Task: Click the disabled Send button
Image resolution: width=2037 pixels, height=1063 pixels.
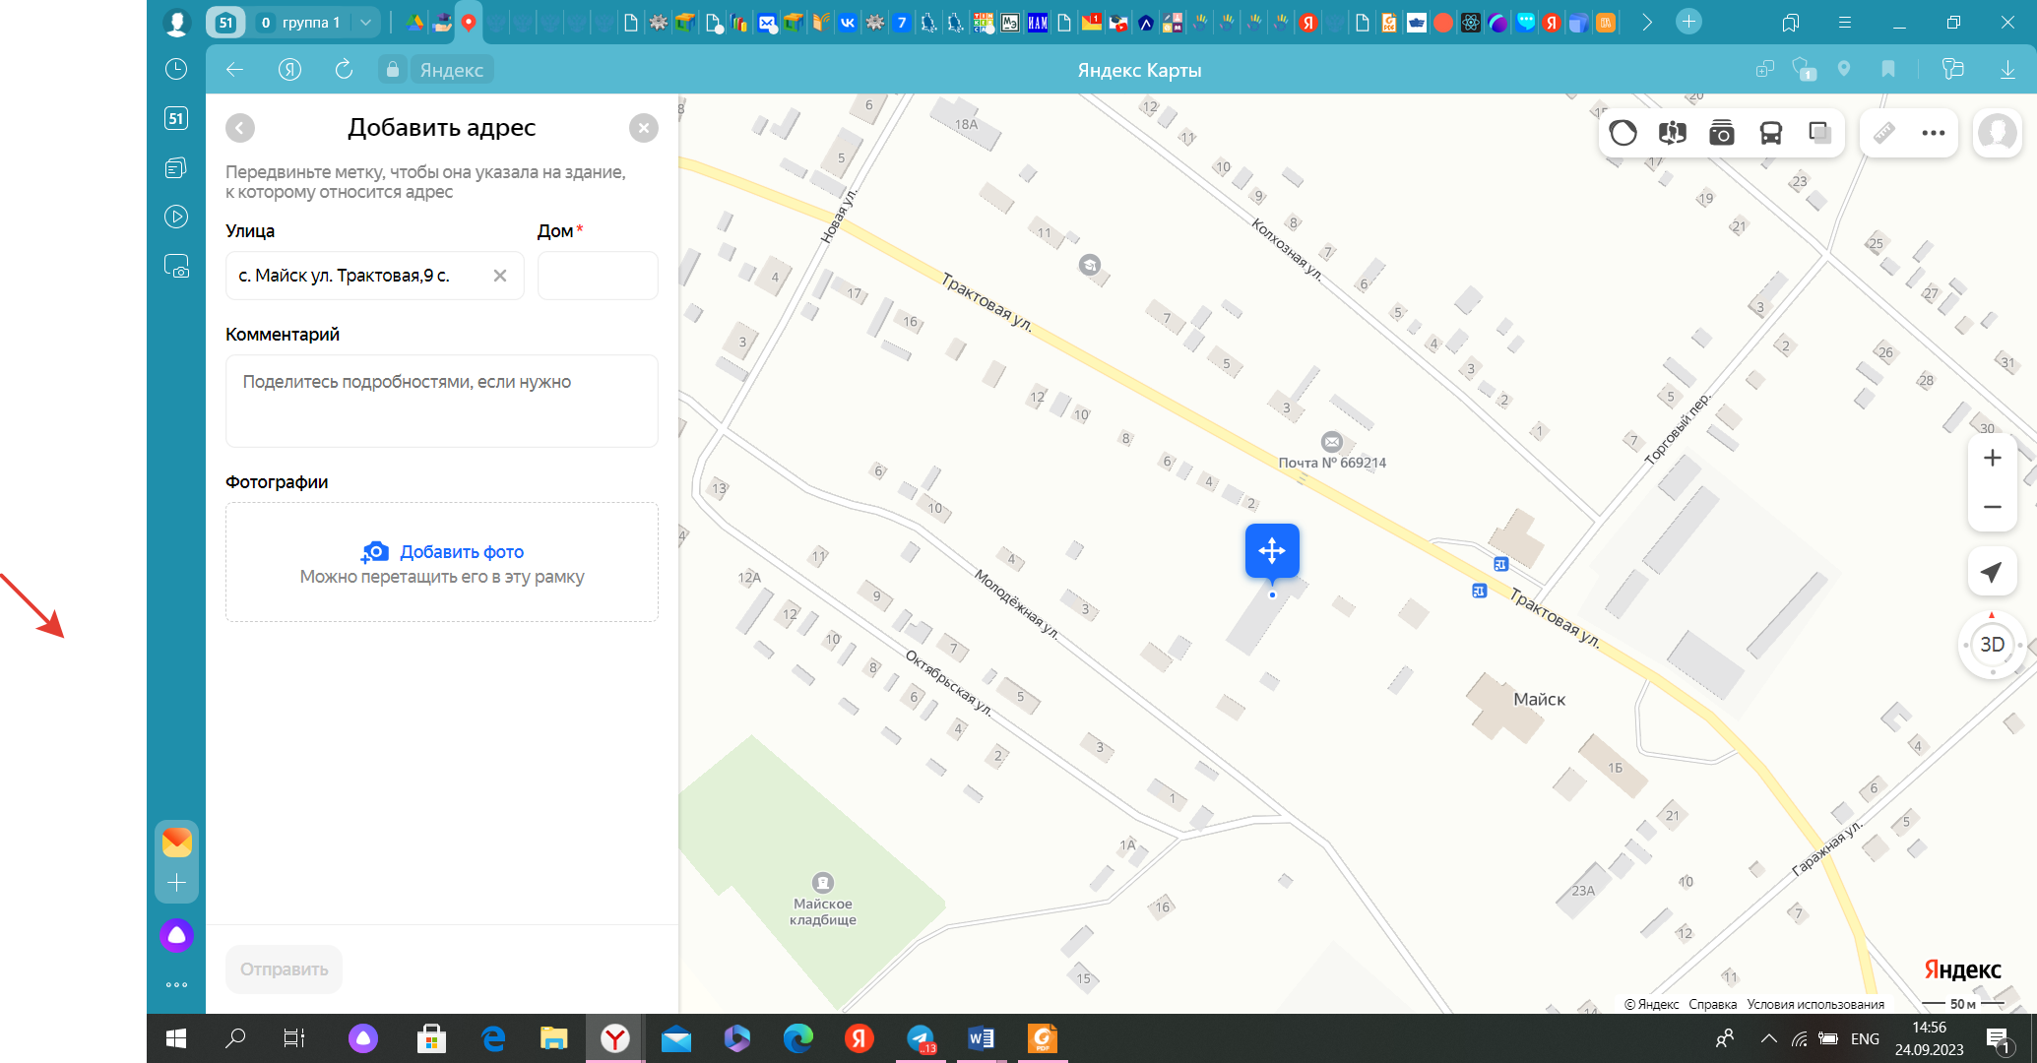Action: [284, 969]
